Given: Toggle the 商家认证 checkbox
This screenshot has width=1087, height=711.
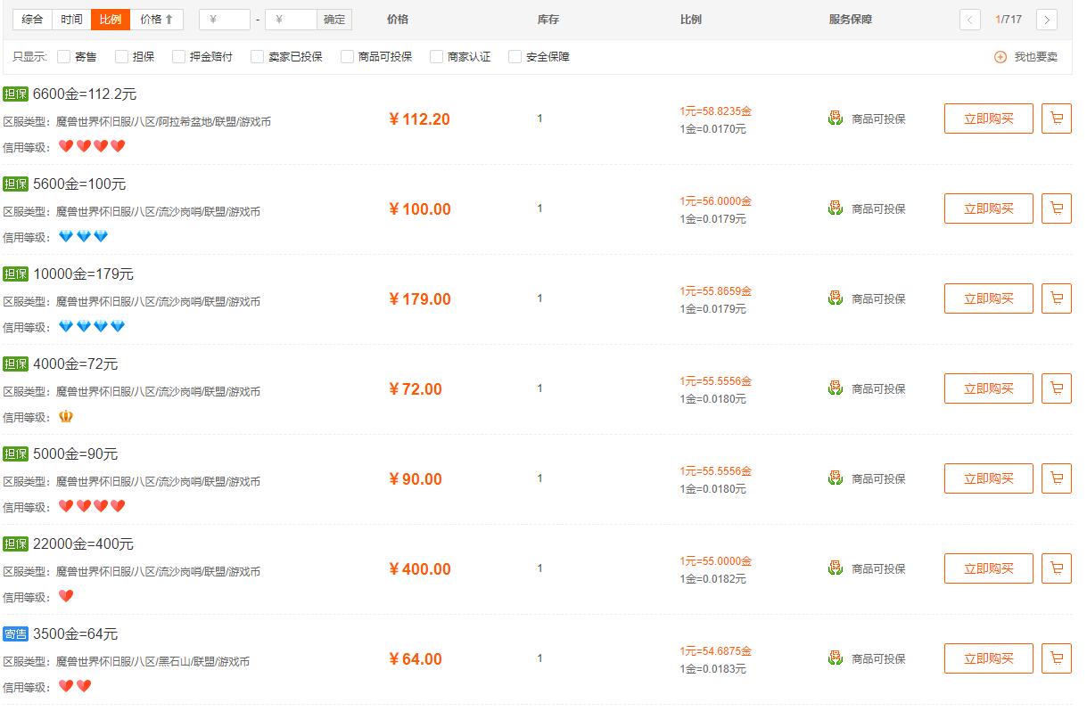Looking at the screenshot, I should click(437, 57).
